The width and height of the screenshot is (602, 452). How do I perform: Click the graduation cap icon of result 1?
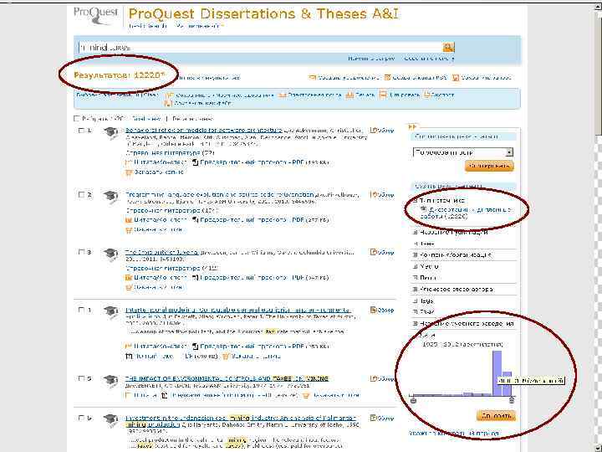[x=110, y=132]
